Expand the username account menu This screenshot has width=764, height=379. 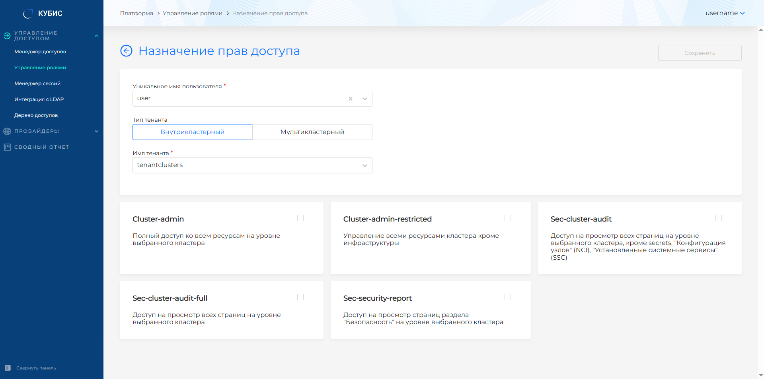click(x=725, y=13)
